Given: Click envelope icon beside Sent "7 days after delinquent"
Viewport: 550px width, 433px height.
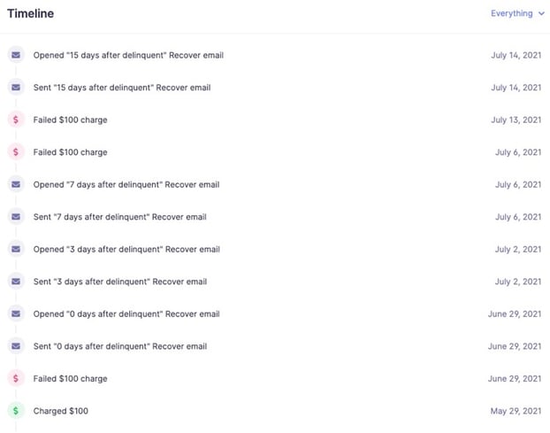Looking at the screenshot, I should point(16,216).
